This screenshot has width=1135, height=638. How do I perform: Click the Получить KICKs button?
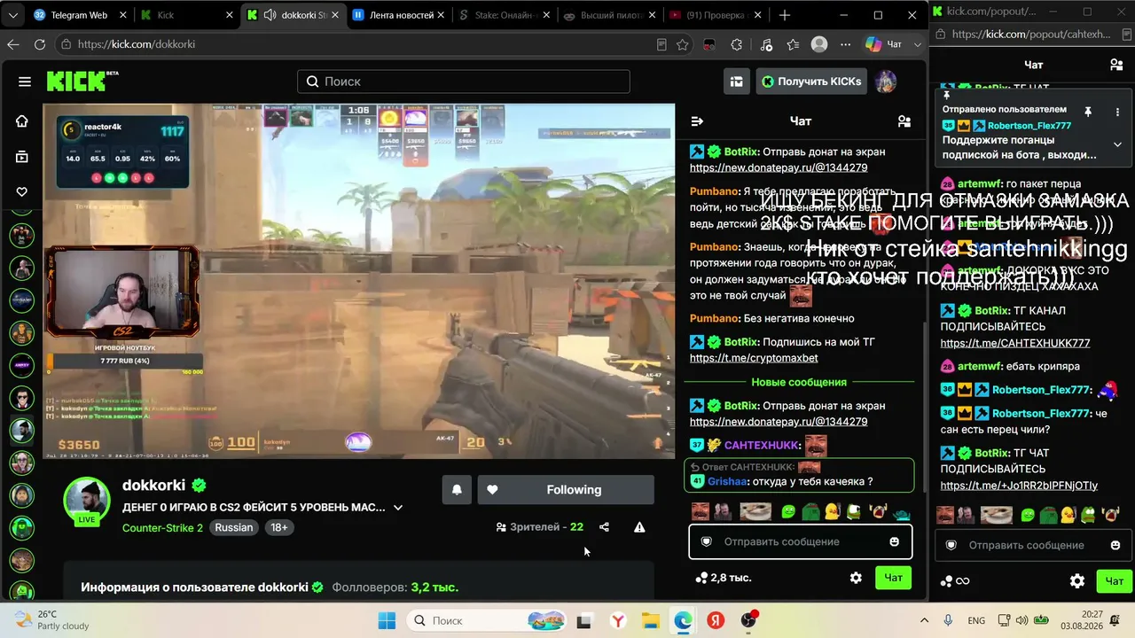tap(811, 82)
